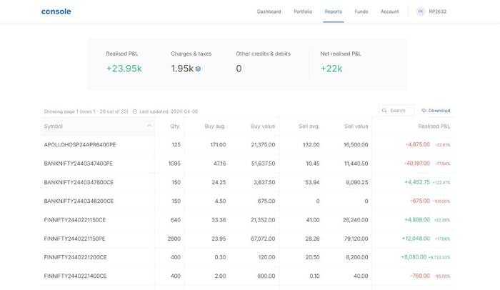This screenshot has width=500, height=290.
Task: Select the Reports tab
Action: [x=333, y=11]
